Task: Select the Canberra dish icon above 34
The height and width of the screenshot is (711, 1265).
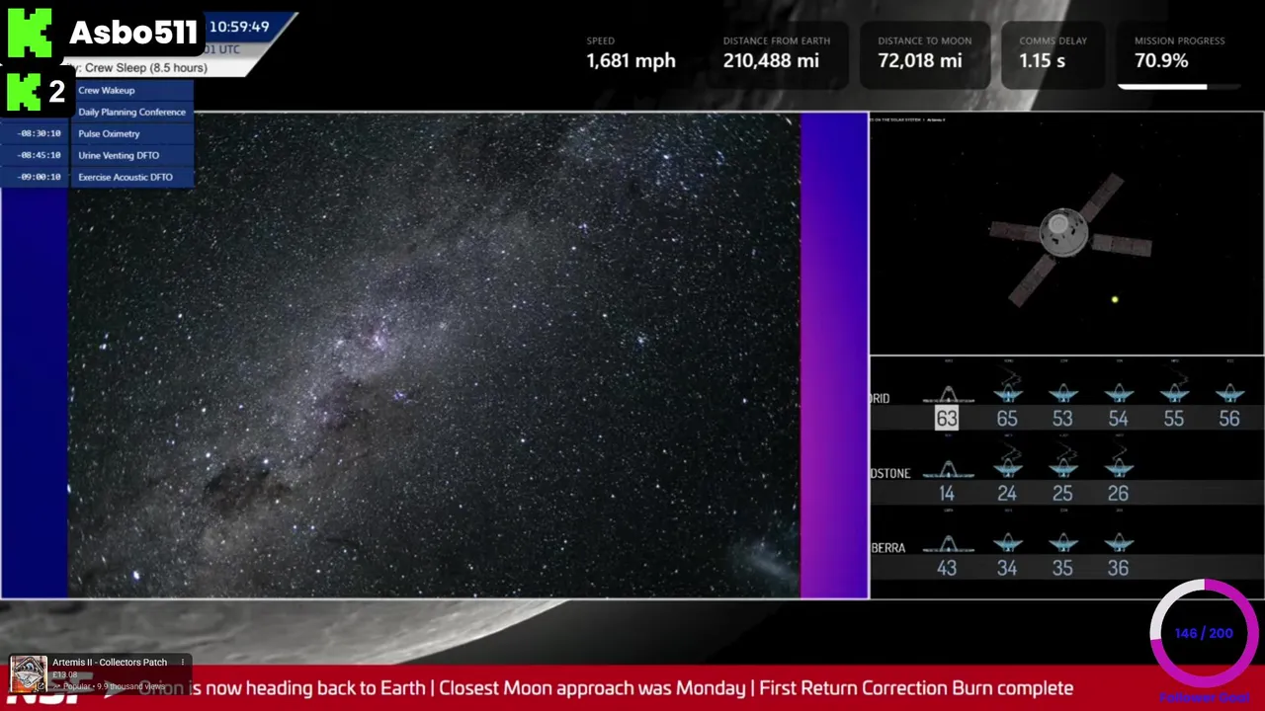Action: 1007,543
